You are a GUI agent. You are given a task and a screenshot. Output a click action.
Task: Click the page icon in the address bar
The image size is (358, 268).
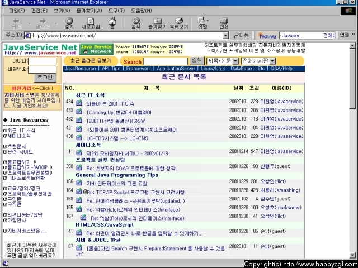28,36
